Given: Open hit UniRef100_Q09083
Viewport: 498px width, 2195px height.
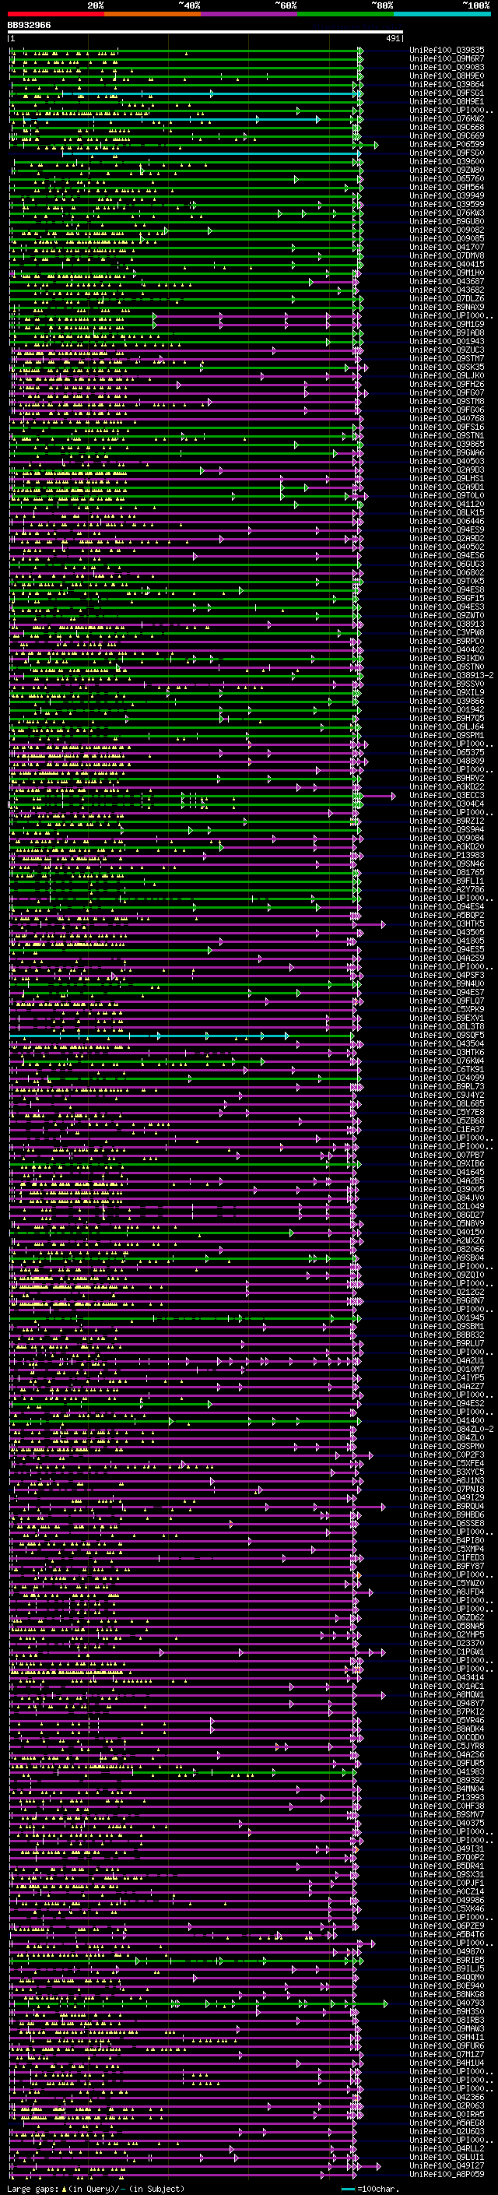Looking at the screenshot, I should click(x=447, y=67).
